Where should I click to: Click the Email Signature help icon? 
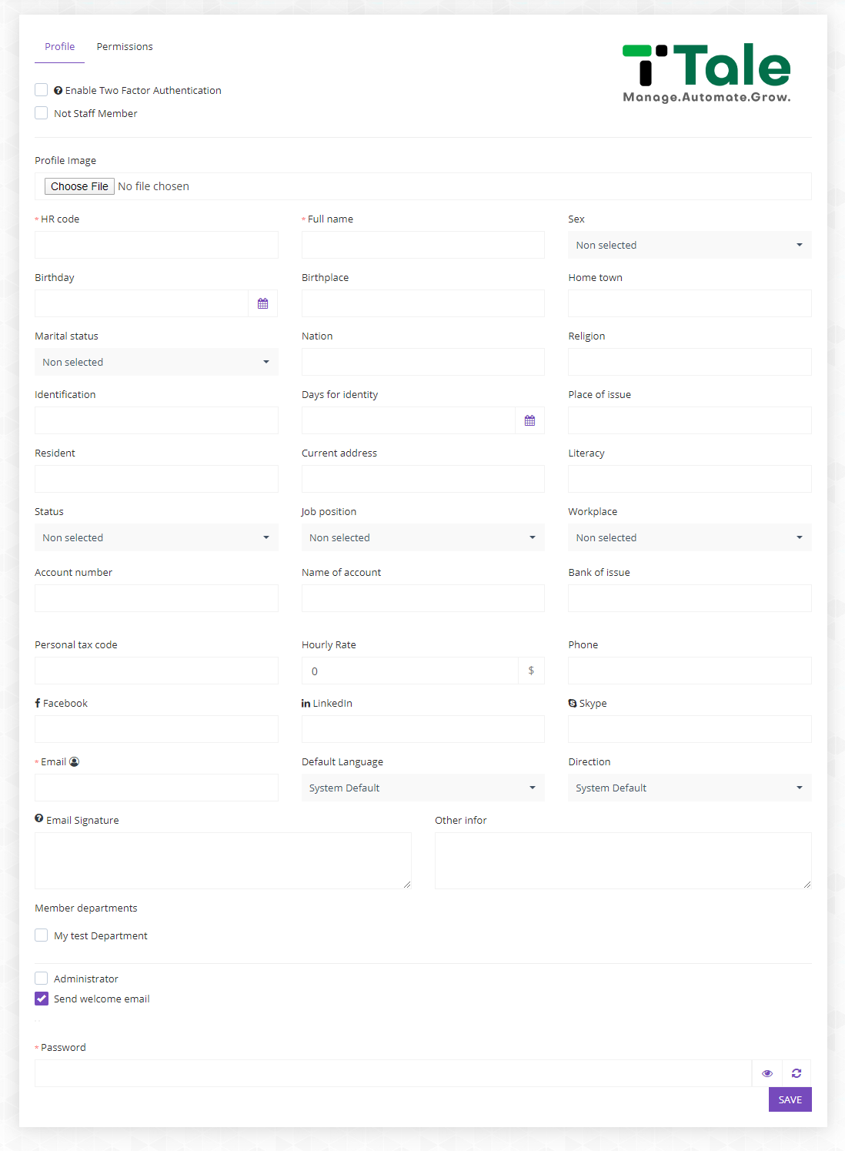[39, 819]
